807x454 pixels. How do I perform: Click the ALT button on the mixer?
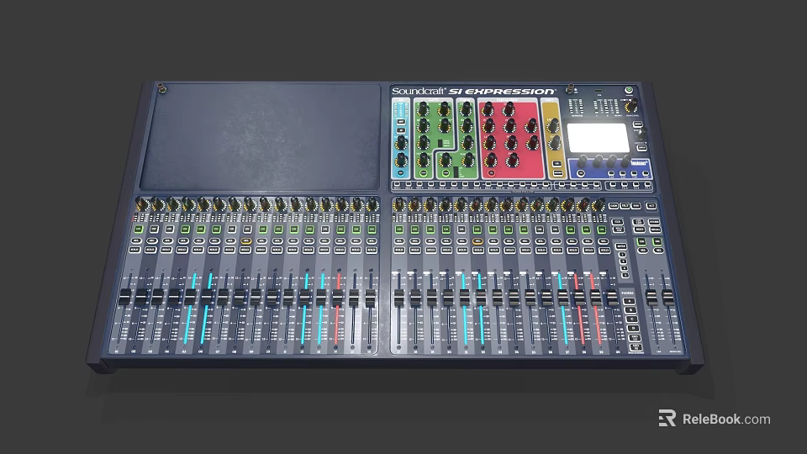coord(651,206)
